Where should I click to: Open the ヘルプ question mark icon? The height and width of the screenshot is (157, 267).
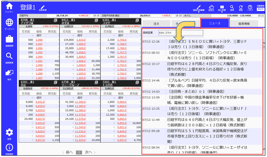pos(250,7)
